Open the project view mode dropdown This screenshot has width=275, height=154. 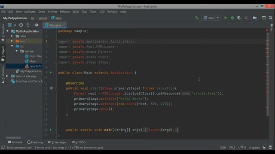[x=12, y=25]
